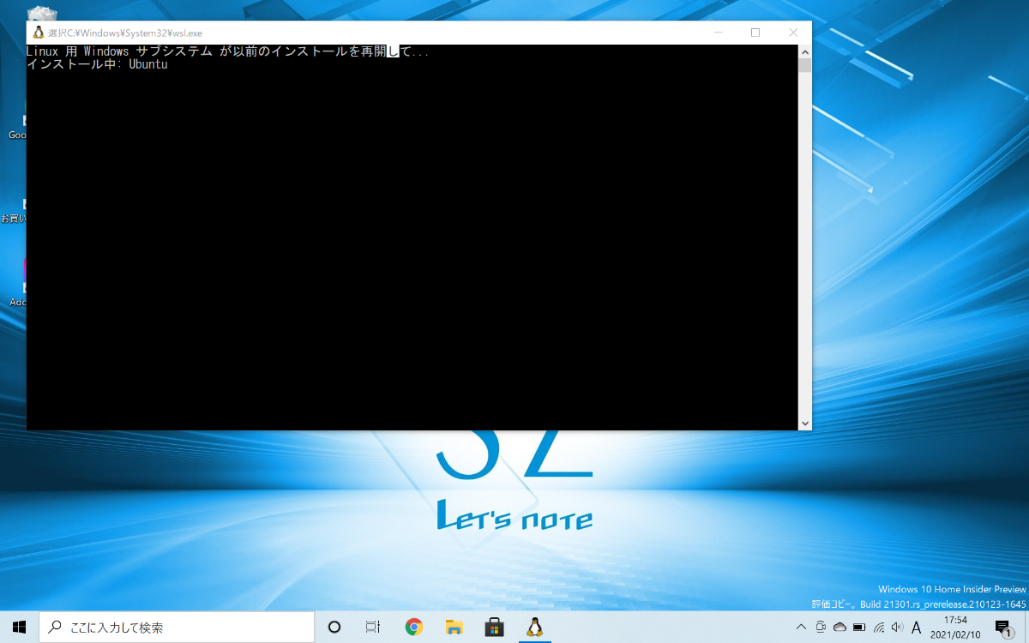
Task: Click the wsl.exe title bar path text
Action: [x=125, y=33]
